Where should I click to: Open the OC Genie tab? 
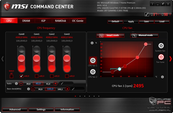78,21
